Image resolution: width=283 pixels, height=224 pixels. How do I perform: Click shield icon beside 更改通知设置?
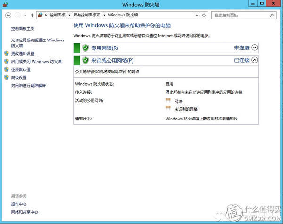[x=6, y=54]
